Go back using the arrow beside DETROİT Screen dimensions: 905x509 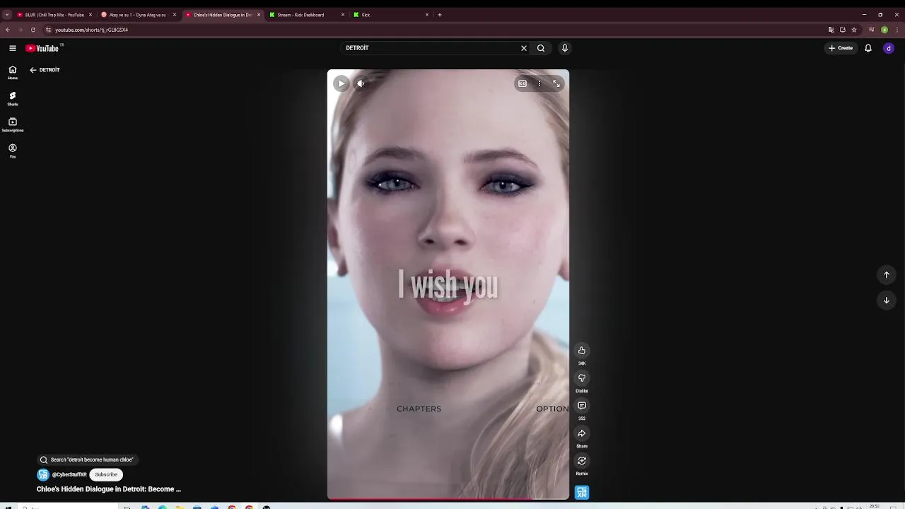click(x=33, y=70)
